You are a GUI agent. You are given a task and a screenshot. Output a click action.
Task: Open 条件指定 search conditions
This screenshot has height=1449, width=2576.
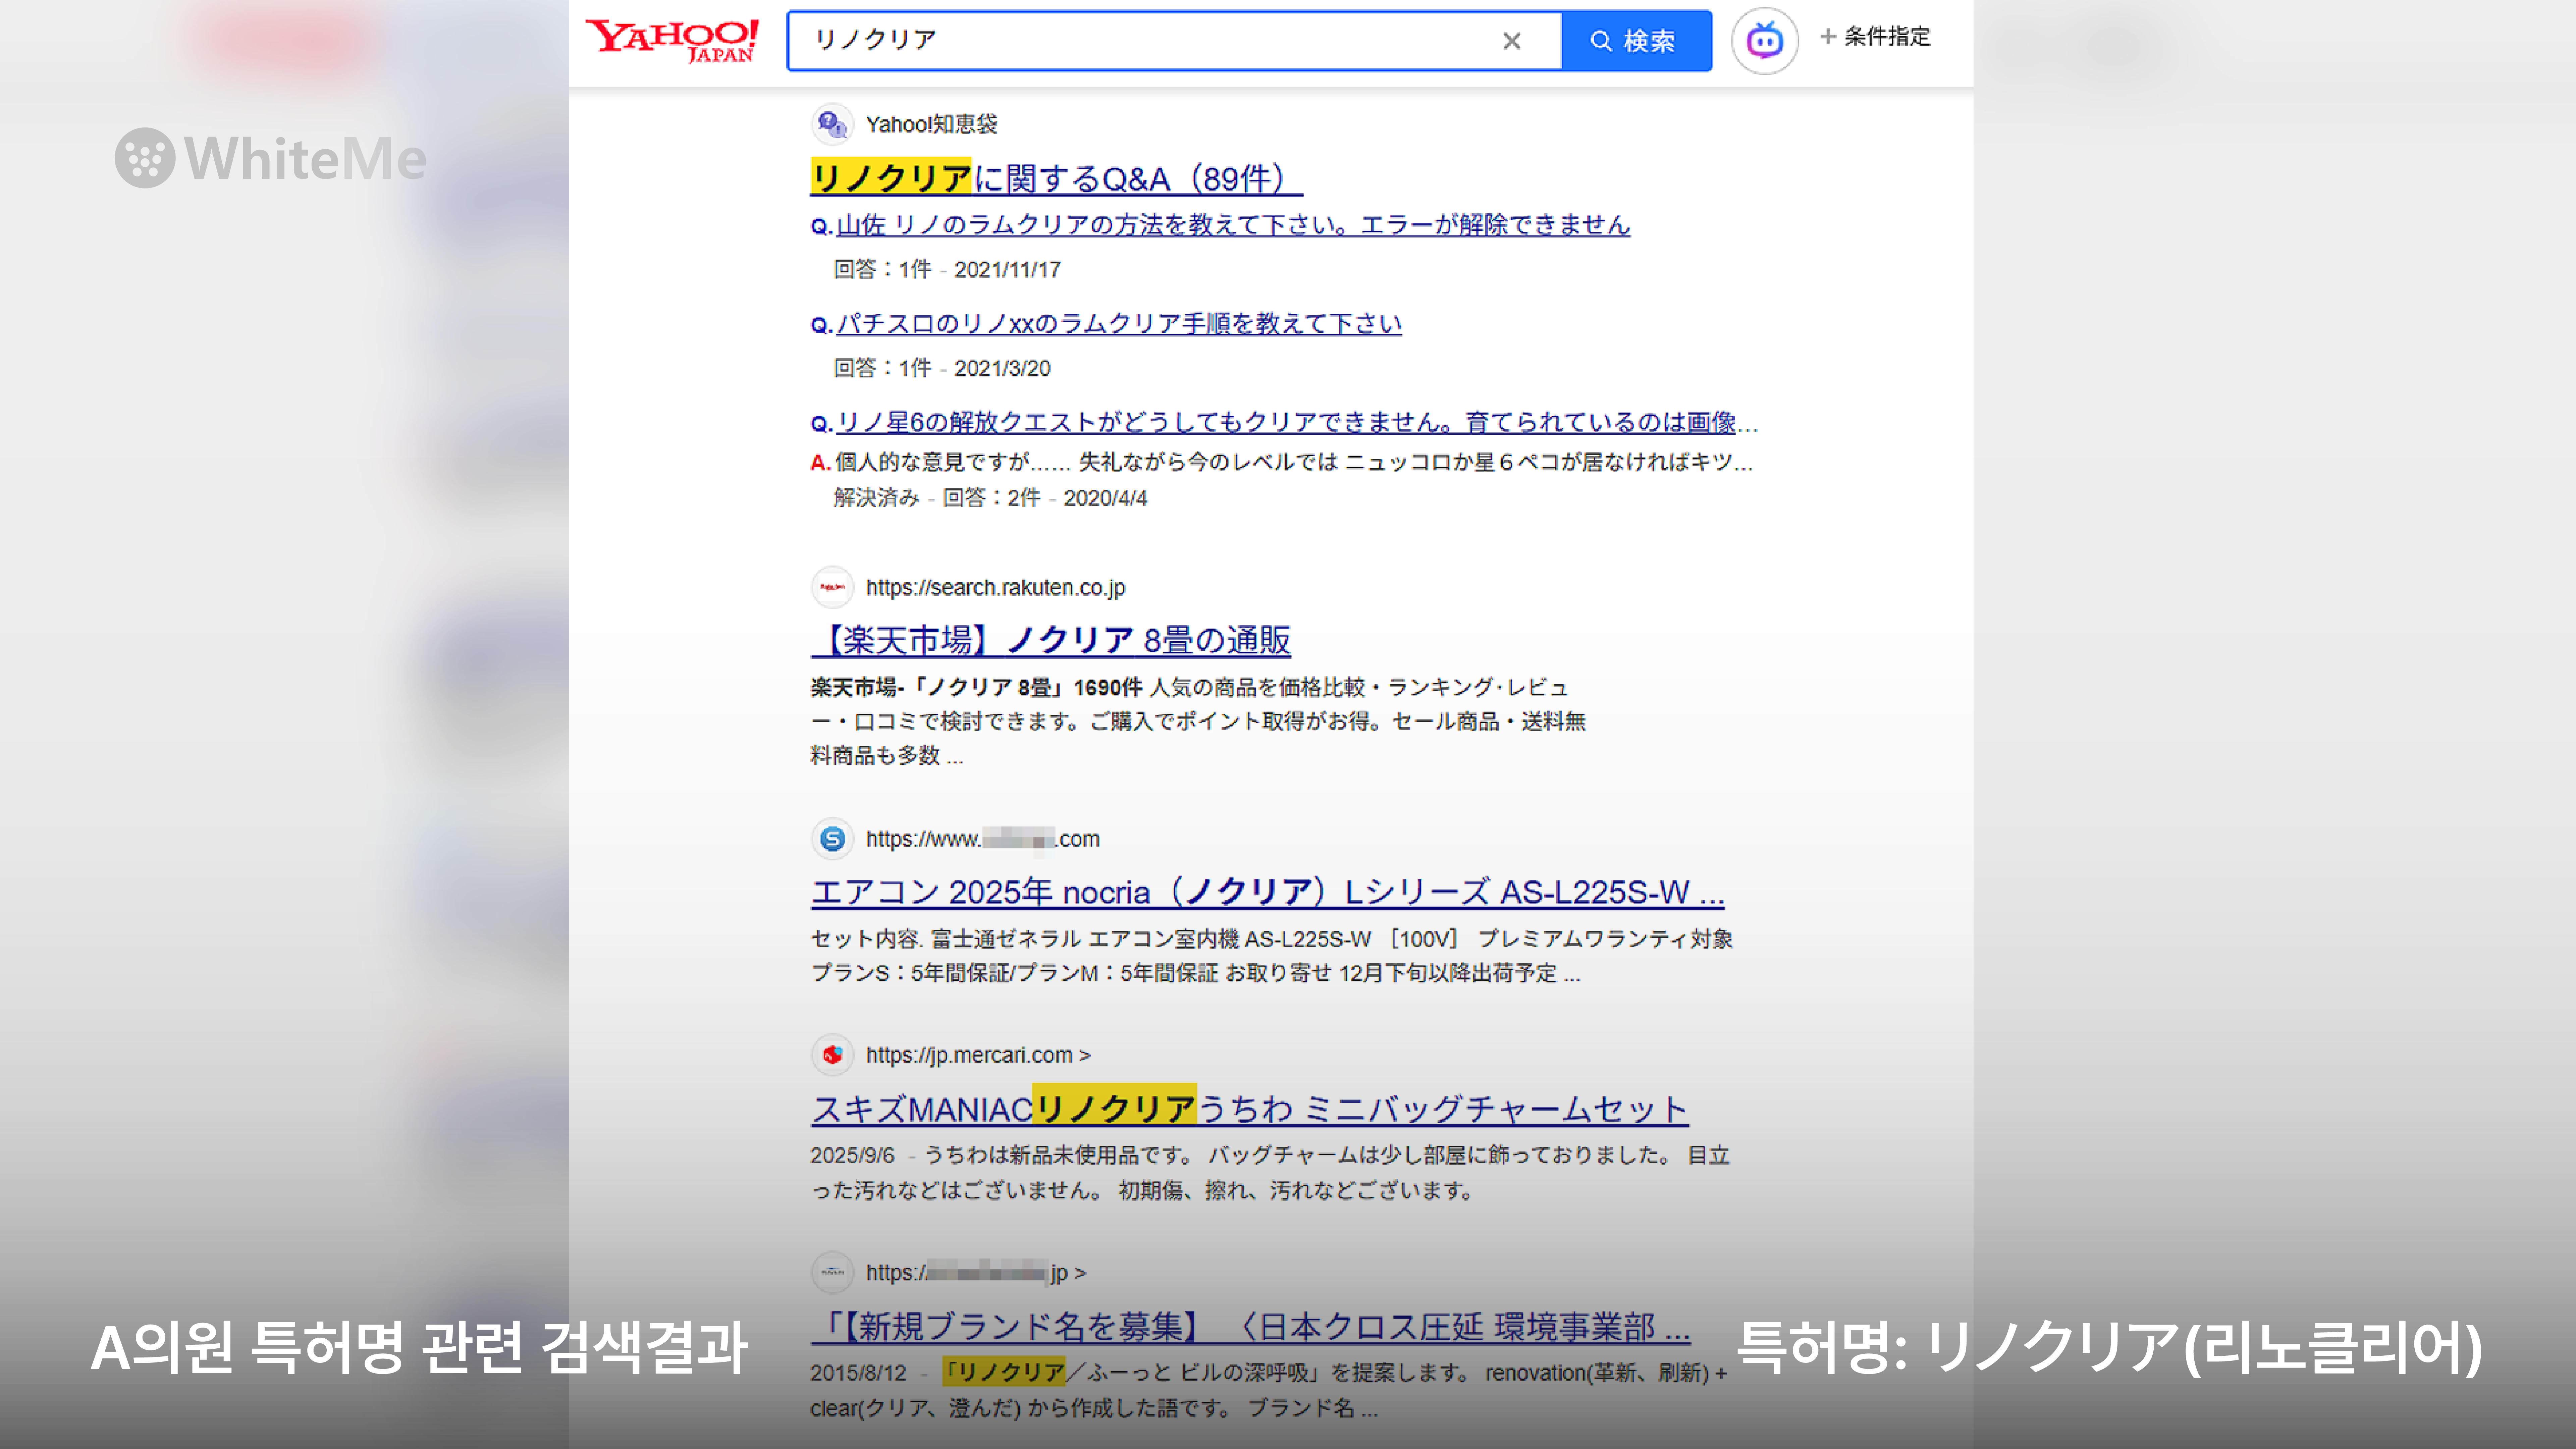tap(1875, 37)
